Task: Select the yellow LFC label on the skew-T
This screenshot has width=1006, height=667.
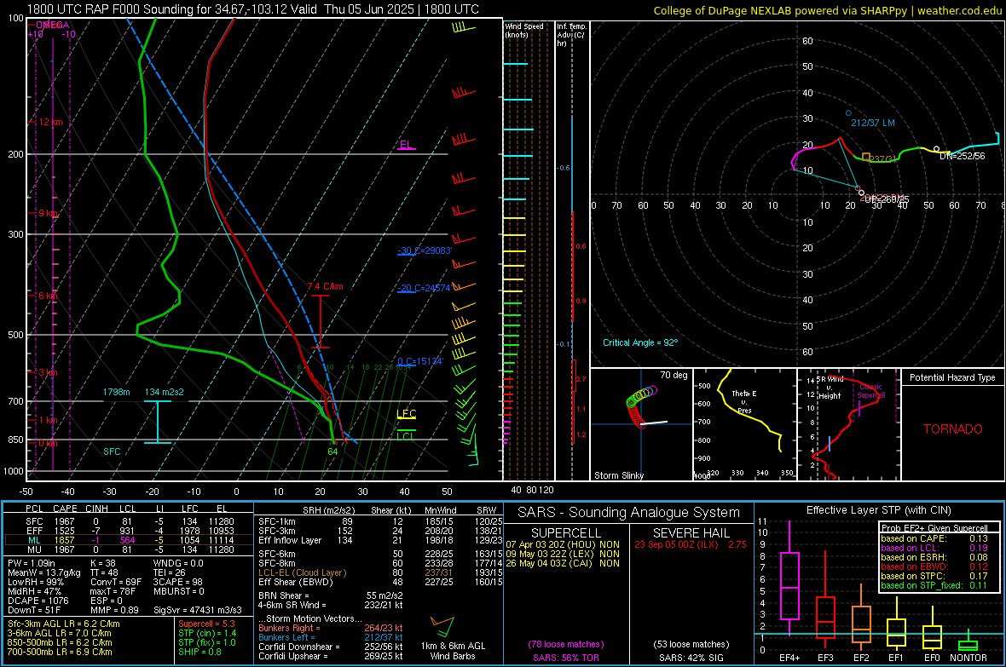Action: [406, 414]
